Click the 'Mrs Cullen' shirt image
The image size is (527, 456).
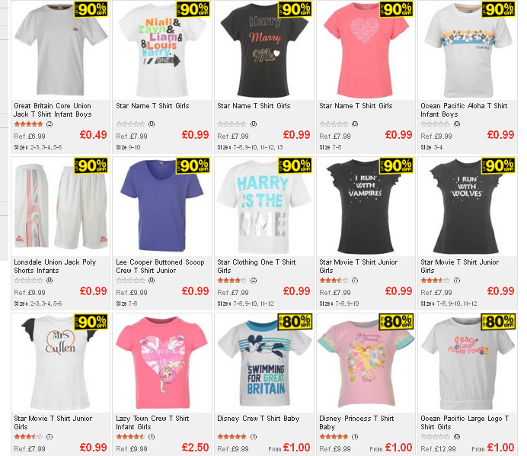(60, 363)
